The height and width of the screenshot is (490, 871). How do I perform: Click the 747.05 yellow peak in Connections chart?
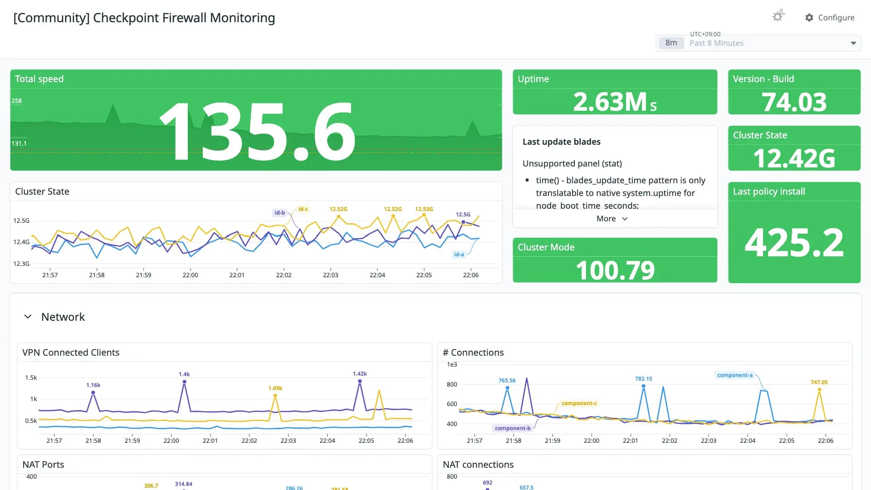pyautogui.click(x=819, y=389)
